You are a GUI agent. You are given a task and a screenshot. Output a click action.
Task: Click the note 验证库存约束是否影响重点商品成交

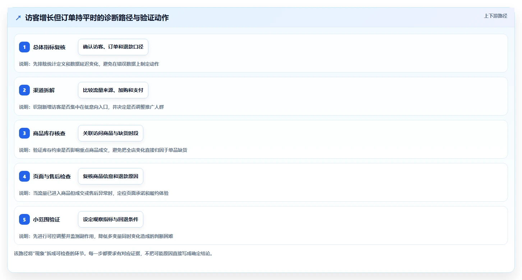pyautogui.click(x=70, y=150)
